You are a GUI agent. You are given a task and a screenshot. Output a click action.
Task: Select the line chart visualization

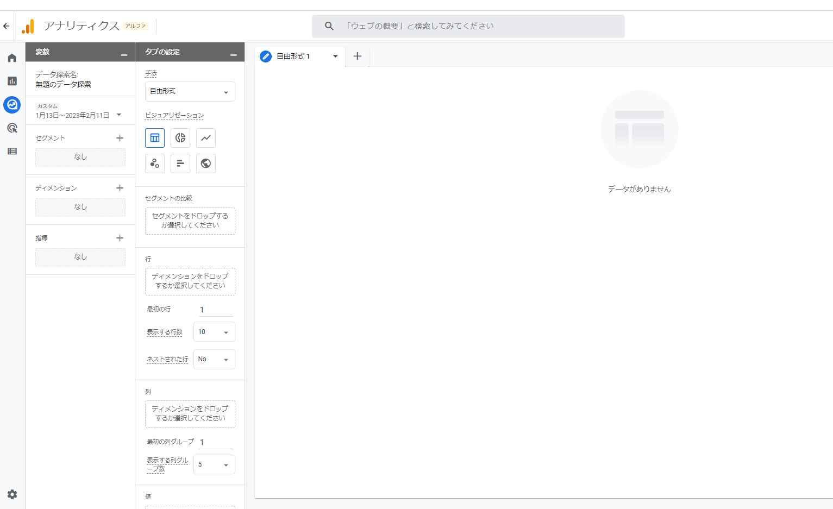[206, 138]
